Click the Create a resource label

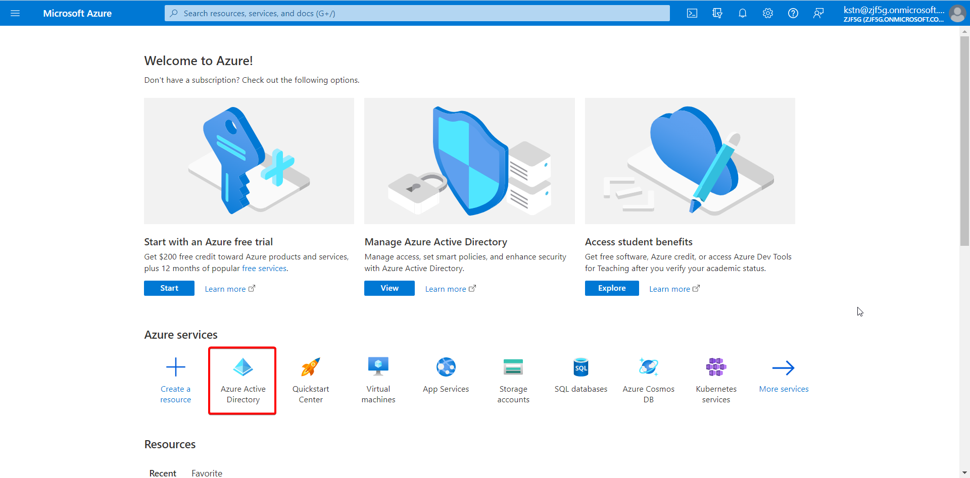(x=176, y=394)
